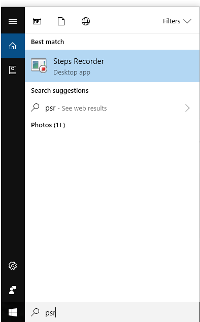Open the Notebook icon in sidebar
The height and width of the screenshot is (322, 200).
(13, 70)
